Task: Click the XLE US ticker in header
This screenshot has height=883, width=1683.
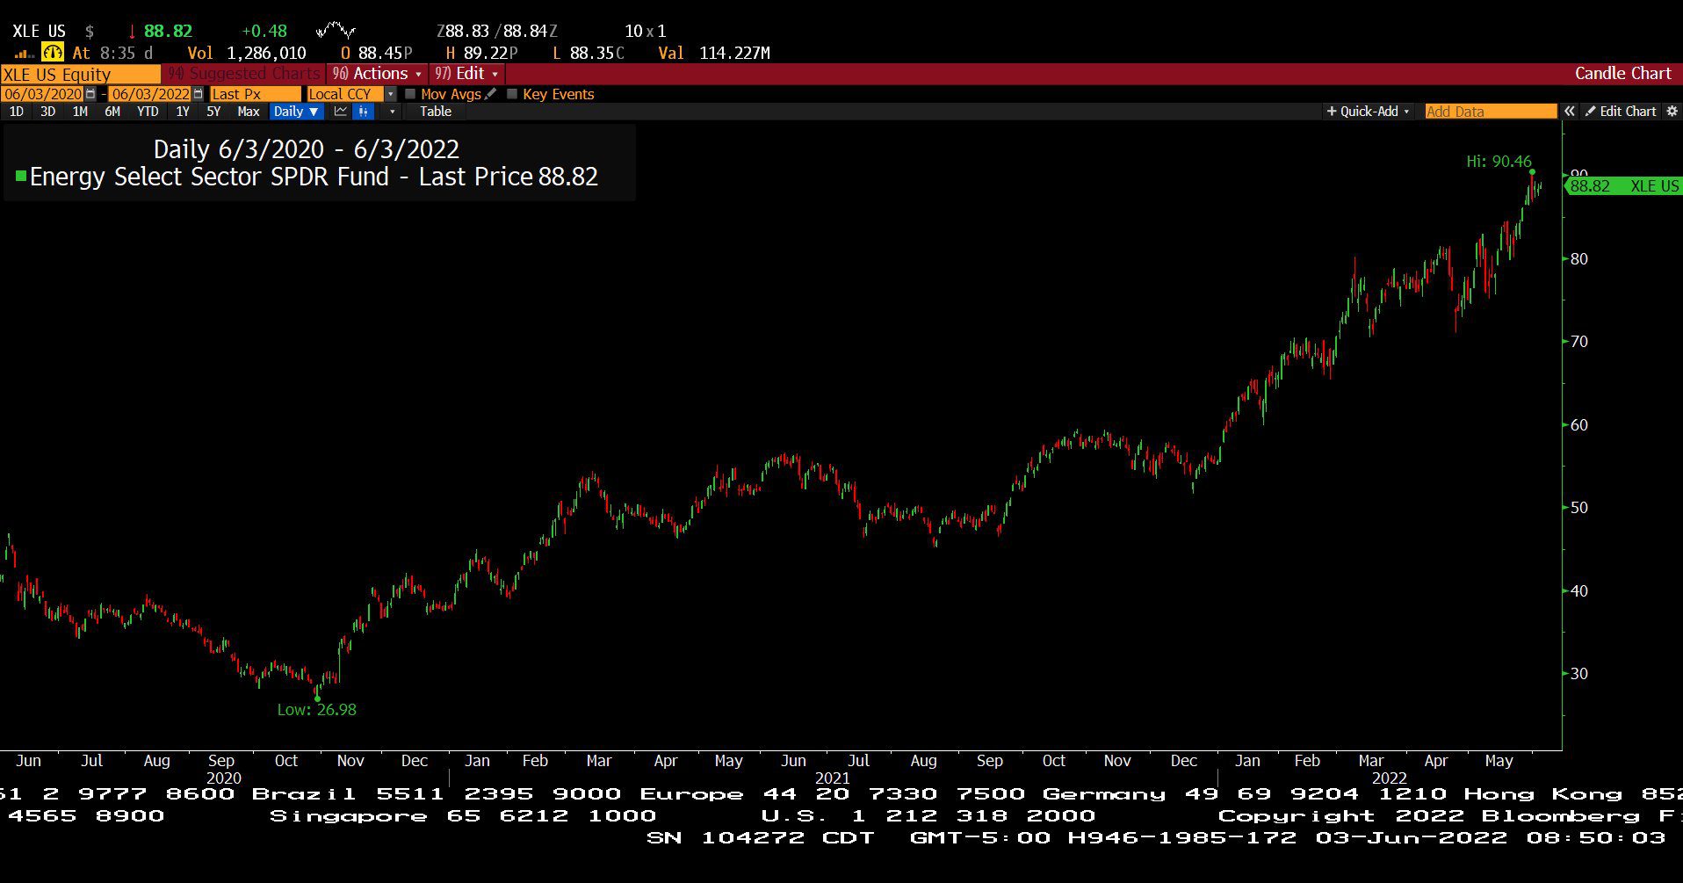Action: 39,32
